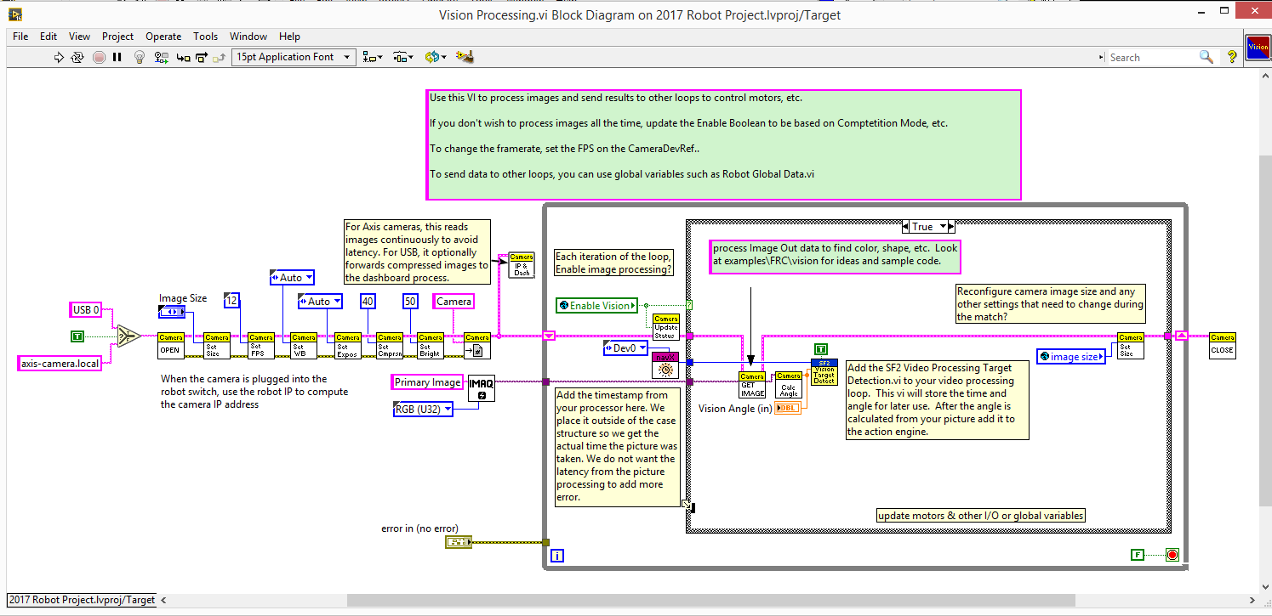Click the Clean Up Diagram icon

pos(464,58)
